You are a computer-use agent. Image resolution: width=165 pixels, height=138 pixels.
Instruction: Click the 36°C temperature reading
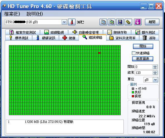click(80, 22)
